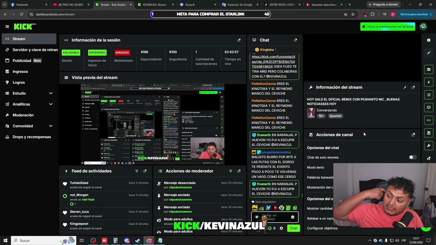Click the browser address bar URL
Image resolution: width=436 pixels, height=245 pixels.
55,14
